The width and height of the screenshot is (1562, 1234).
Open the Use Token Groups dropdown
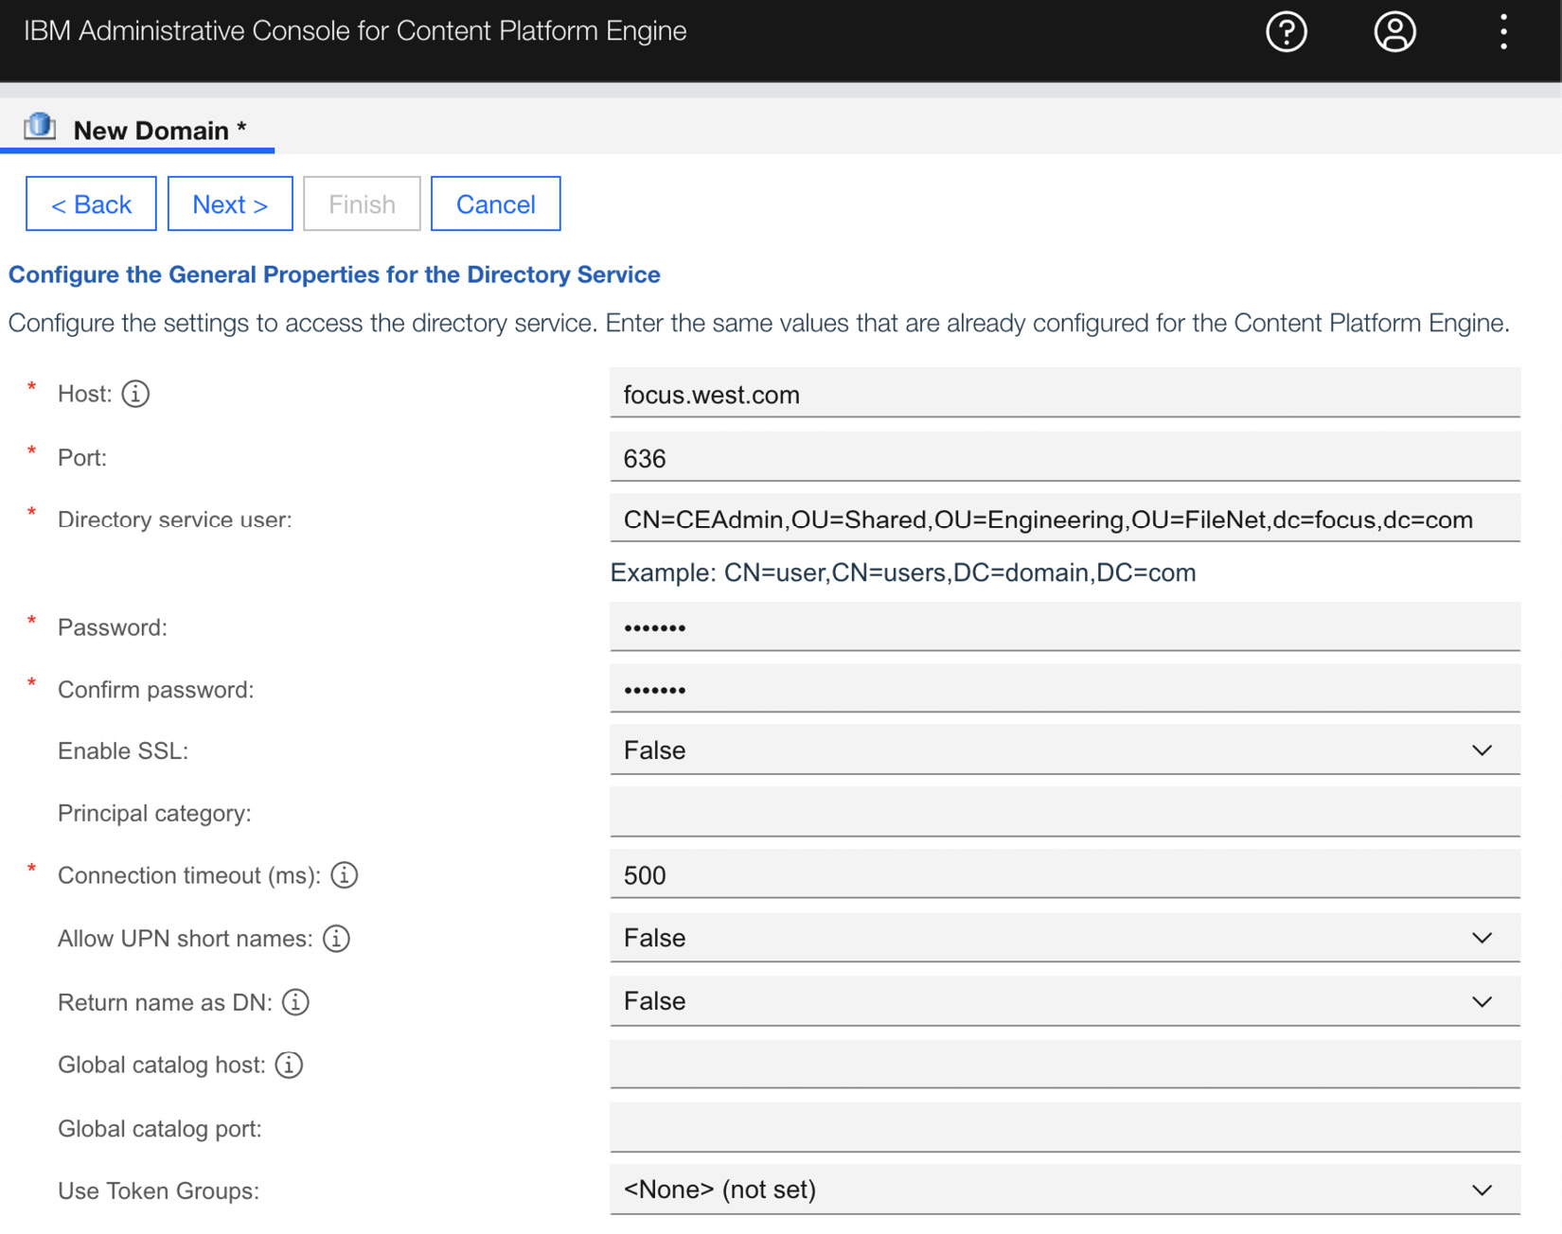1065,1190
